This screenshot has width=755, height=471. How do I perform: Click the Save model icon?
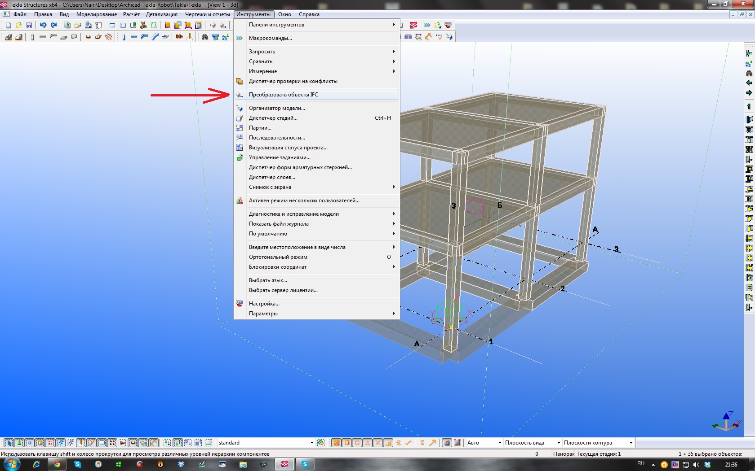pyautogui.click(x=29, y=25)
